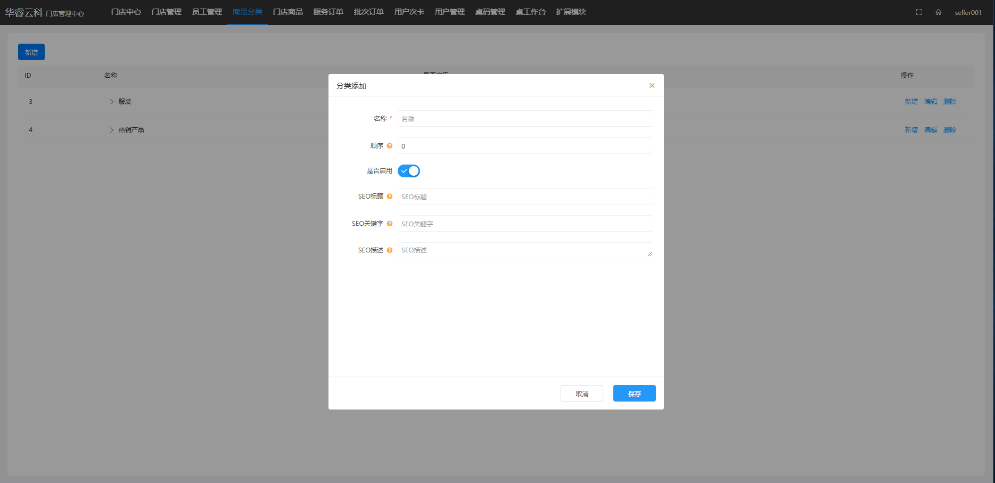Focus the SEO关键字 input field
Screen dimensions: 995x483
tap(525, 224)
